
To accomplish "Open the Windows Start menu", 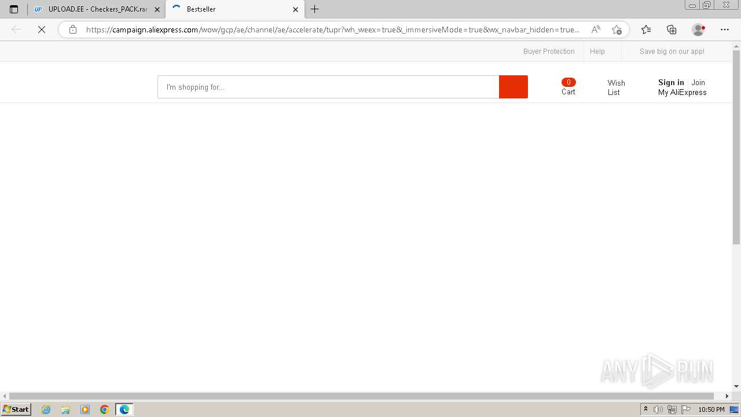I will [x=16, y=409].
